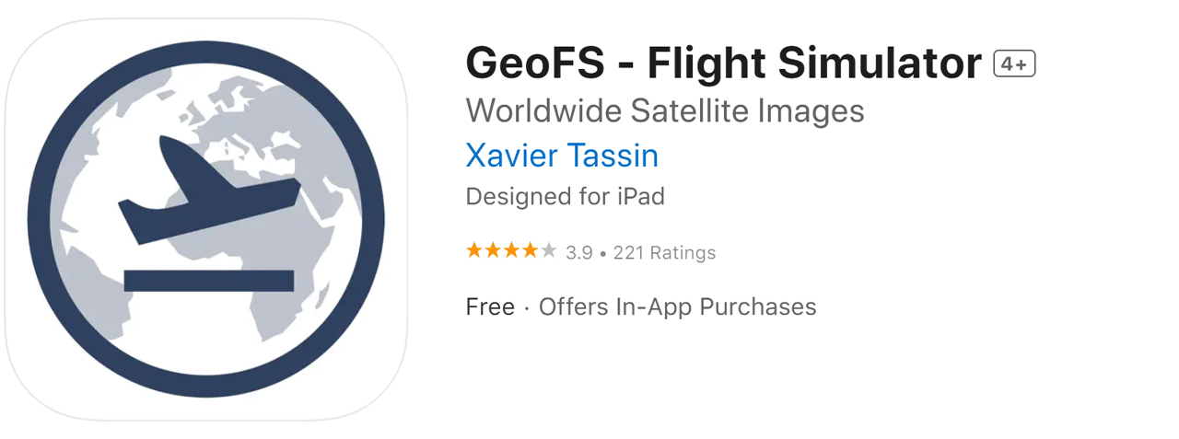Image resolution: width=1179 pixels, height=439 pixels.
Task: Click the second orange rating star
Action: (493, 250)
